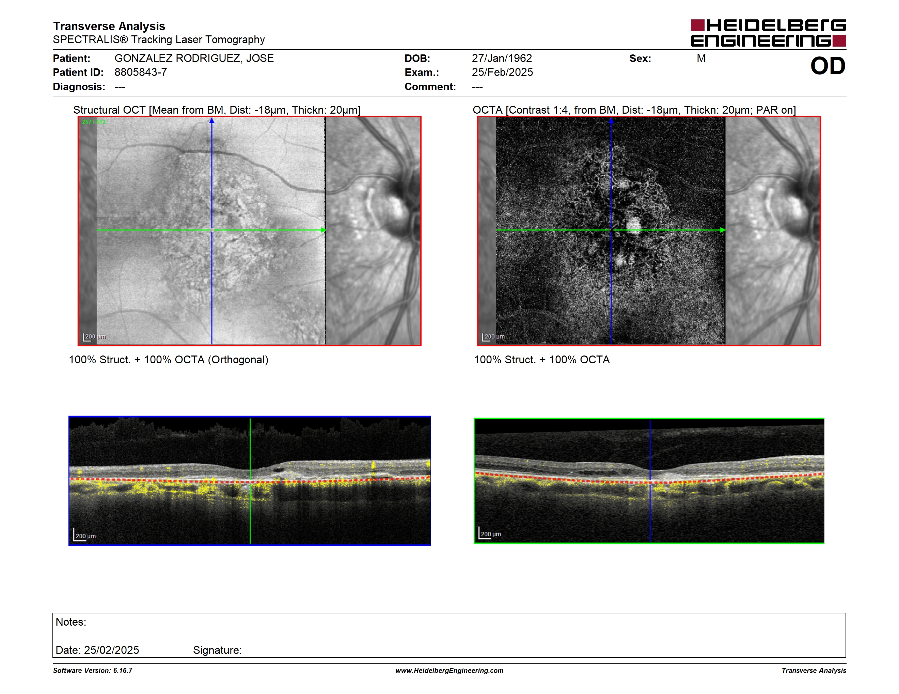Click the blue arrowhead atop Structural OCT scan line

[211, 120]
